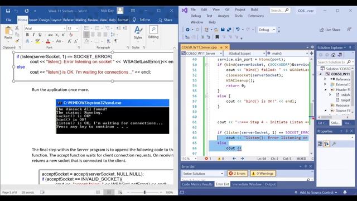Click the 2 Errors filter button
Viewport: 357px width, 201px height.
point(238,174)
